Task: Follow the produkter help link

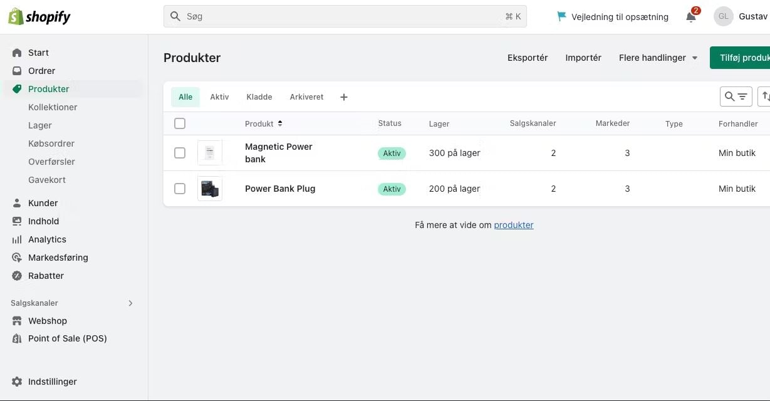Action: 513,225
